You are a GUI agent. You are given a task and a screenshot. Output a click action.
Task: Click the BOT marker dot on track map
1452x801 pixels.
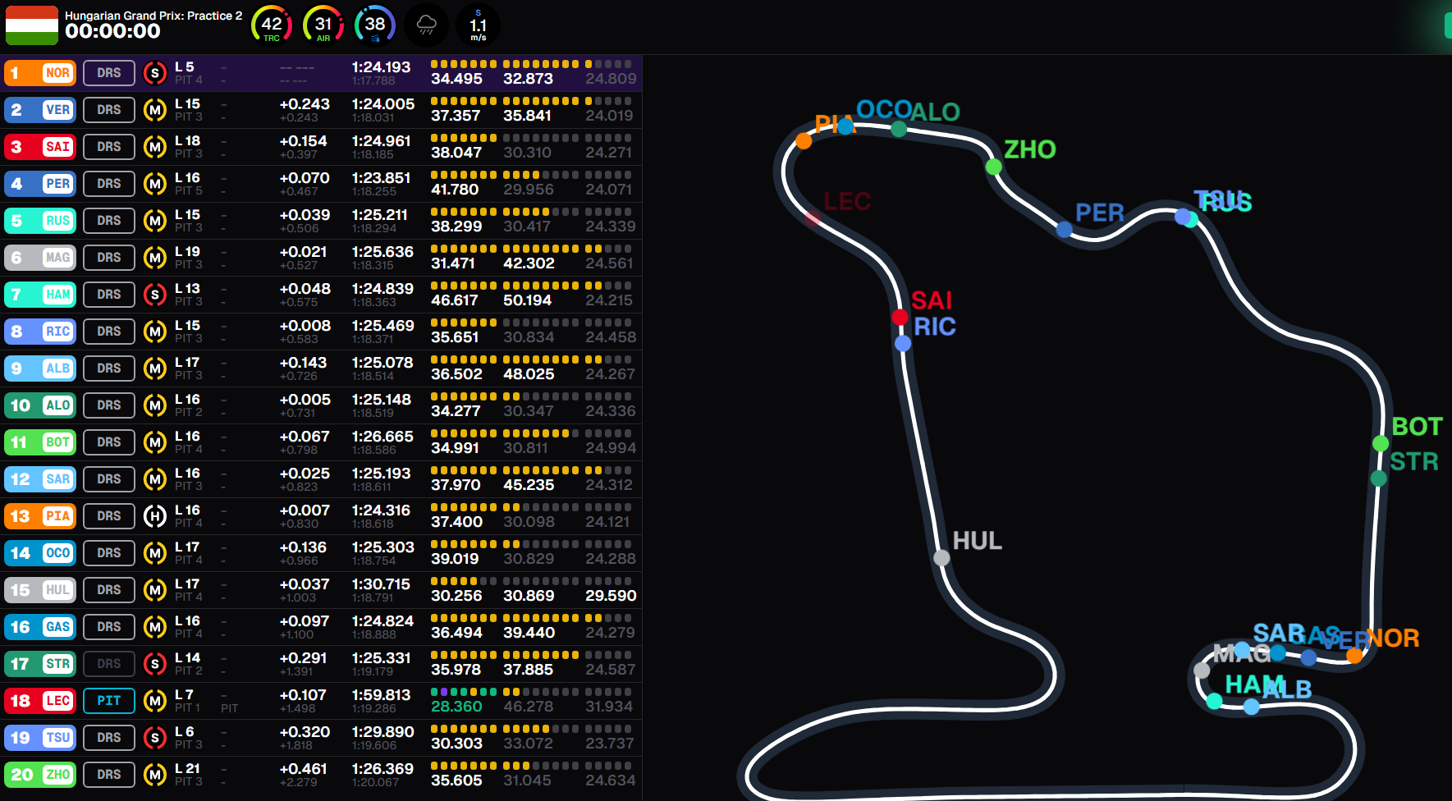(x=1381, y=443)
